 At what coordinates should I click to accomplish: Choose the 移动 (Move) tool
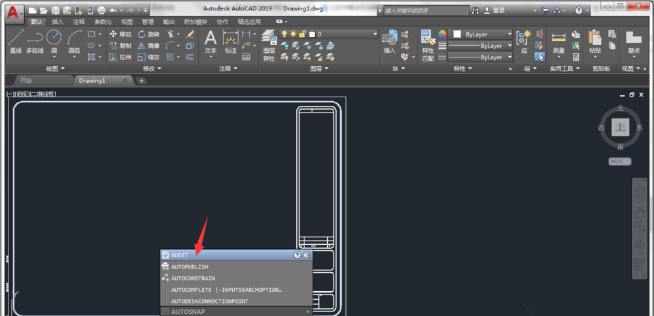tap(120, 34)
